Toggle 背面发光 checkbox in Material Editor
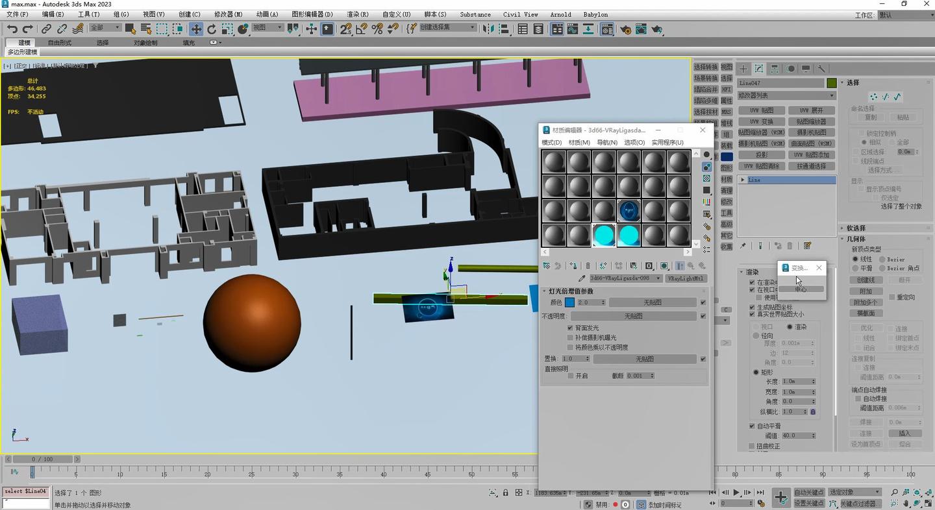Image resolution: width=935 pixels, height=510 pixels. [x=570, y=328]
